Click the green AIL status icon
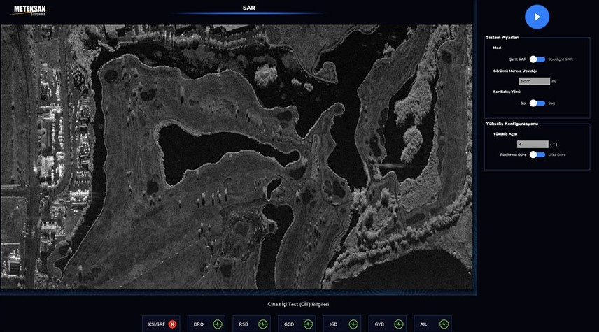599x332 pixels. [444, 324]
